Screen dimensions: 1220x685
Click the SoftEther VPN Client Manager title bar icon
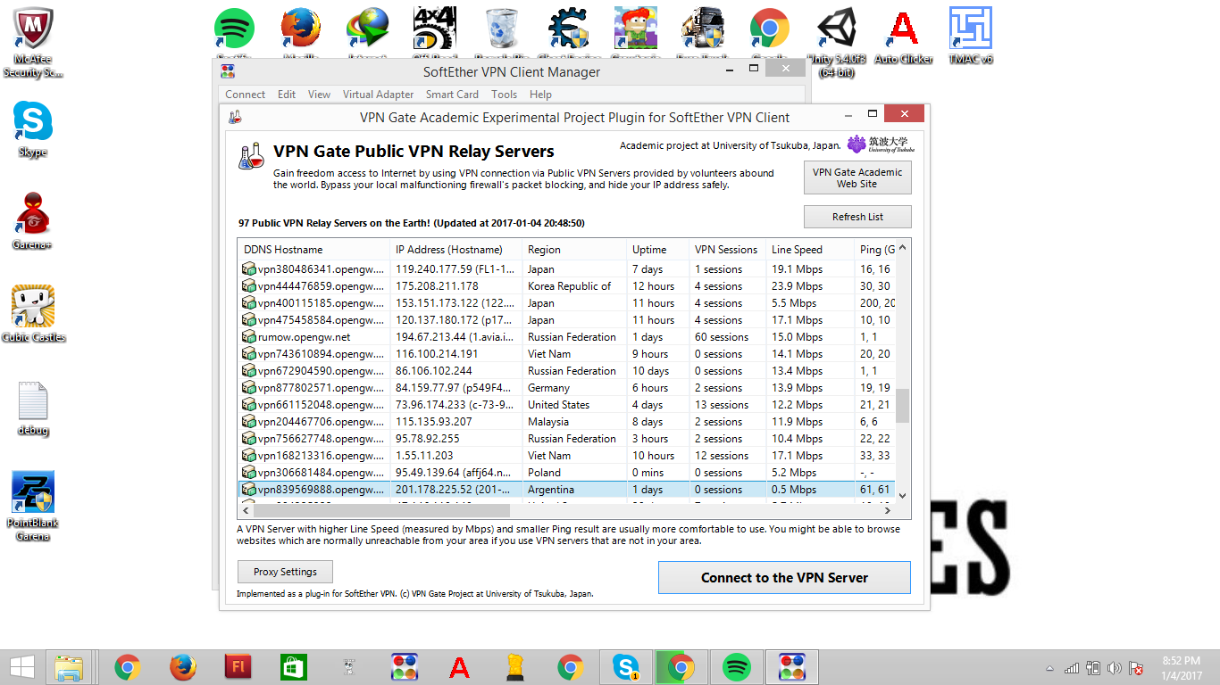pyautogui.click(x=229, y=71)
